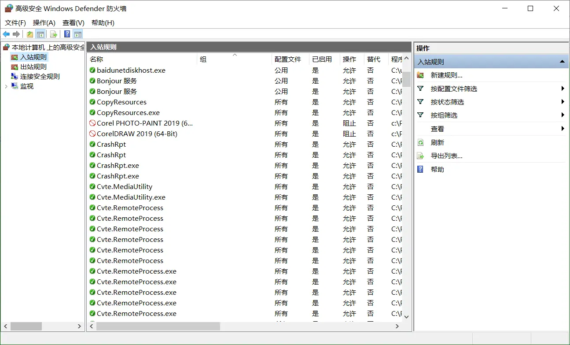Sort by the 配置文件 column header

point(291,59)
